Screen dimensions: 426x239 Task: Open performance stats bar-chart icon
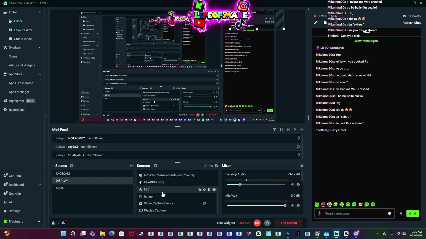coord(54,223)
